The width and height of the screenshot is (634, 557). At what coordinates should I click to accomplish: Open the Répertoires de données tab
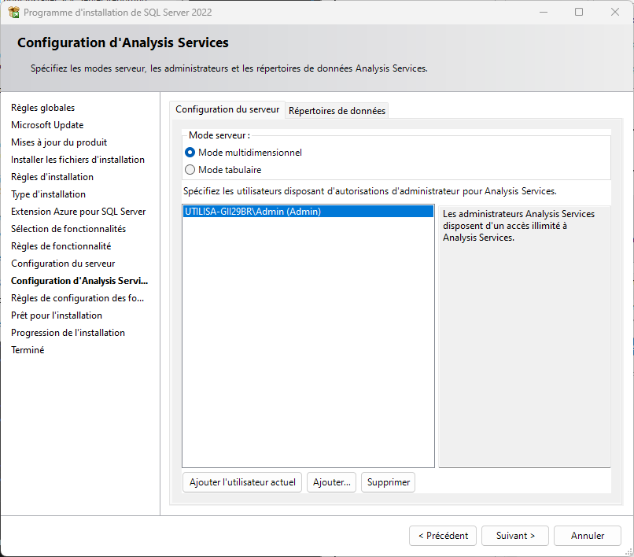pyautogui.click(x=337, y=111)
